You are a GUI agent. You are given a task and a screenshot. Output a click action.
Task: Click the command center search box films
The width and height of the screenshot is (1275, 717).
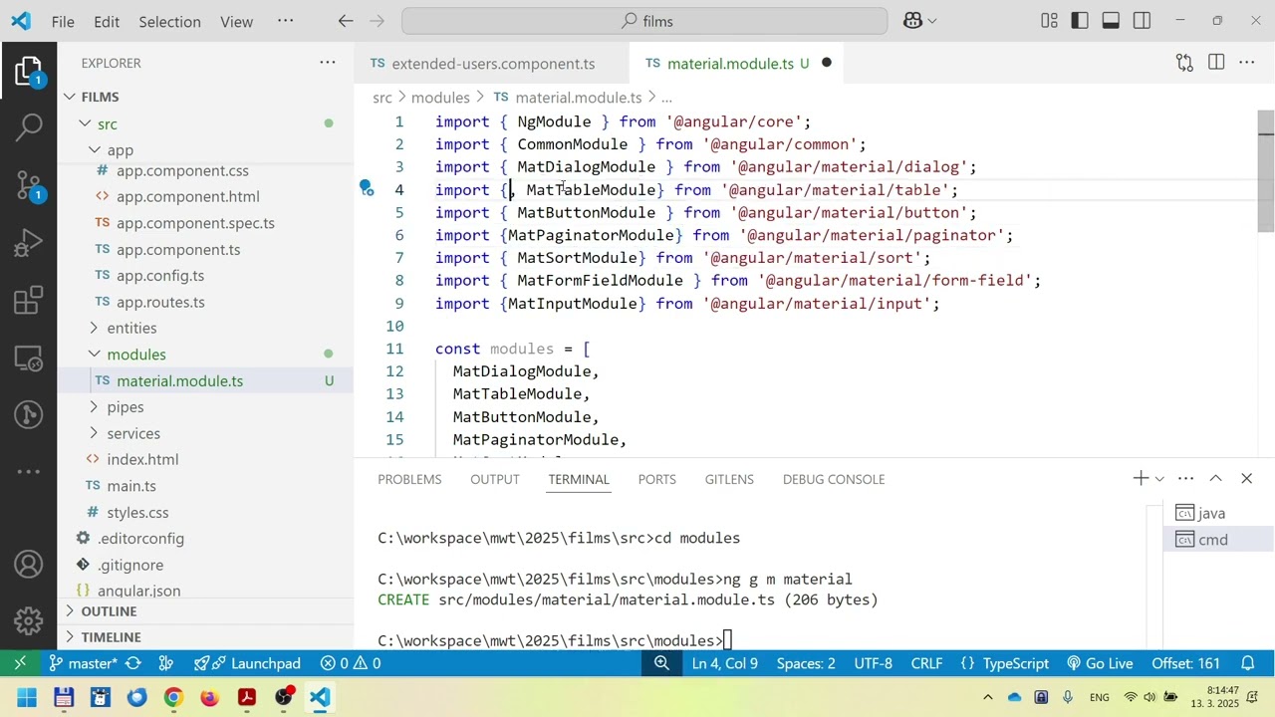coord(644,21)
